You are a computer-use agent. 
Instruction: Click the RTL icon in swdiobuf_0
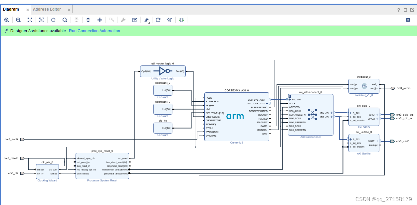tap(364, 86)
